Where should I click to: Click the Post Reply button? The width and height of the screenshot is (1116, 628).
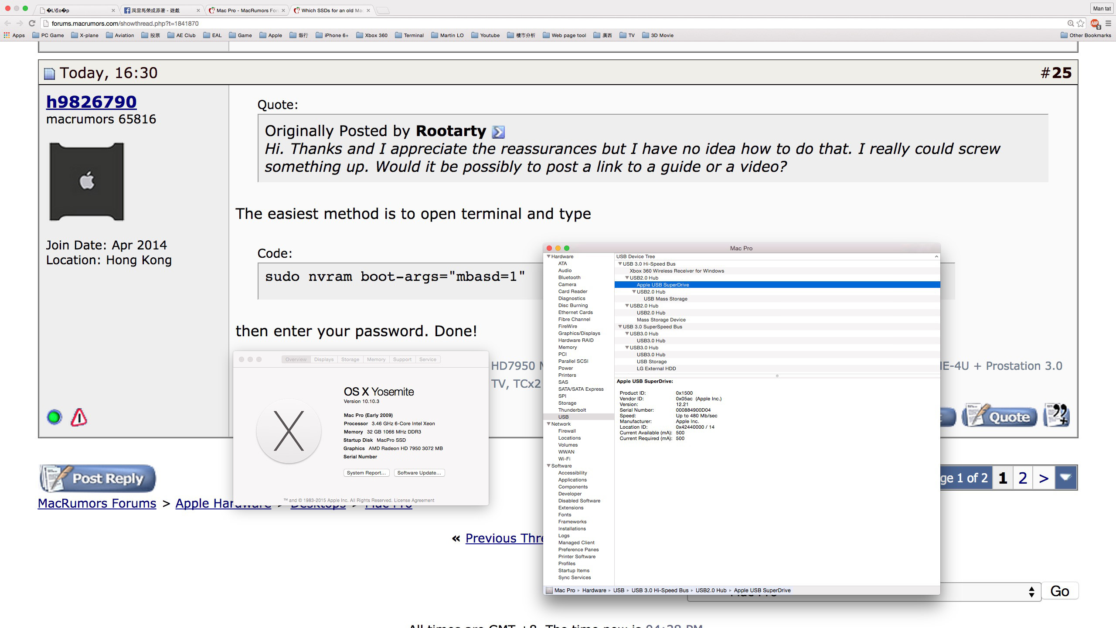coord(98,478)
